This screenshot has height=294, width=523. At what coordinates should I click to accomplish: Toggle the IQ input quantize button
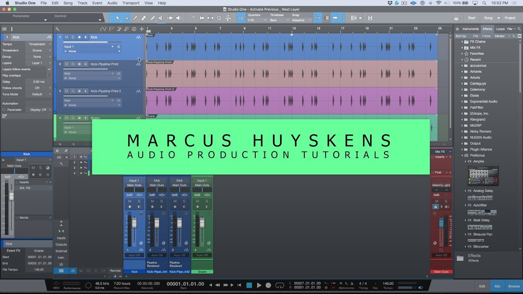pos(241,18)
